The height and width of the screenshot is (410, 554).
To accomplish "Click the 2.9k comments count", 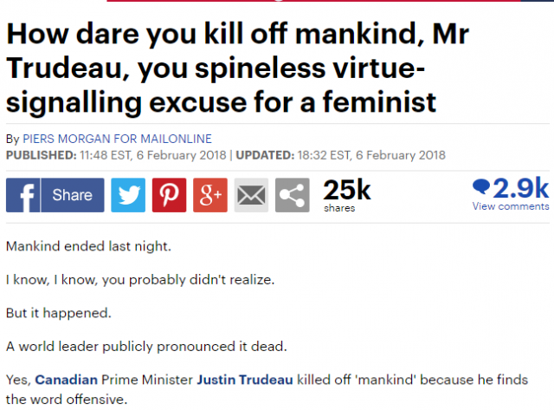I will click(x=521, y=188).
